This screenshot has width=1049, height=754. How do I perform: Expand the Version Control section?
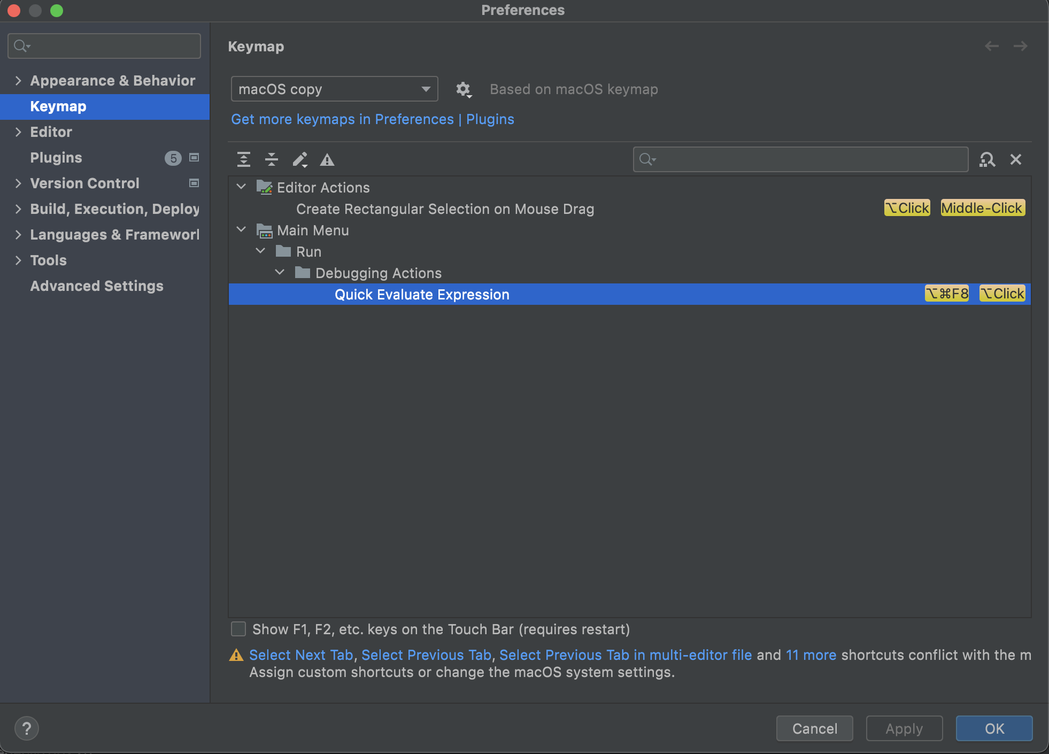coord(18,183)
